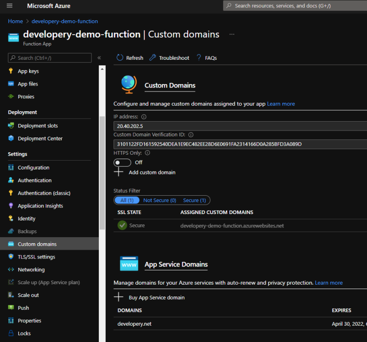
Task: Filter status by Not Secure (0)
Action: point(160,200)
